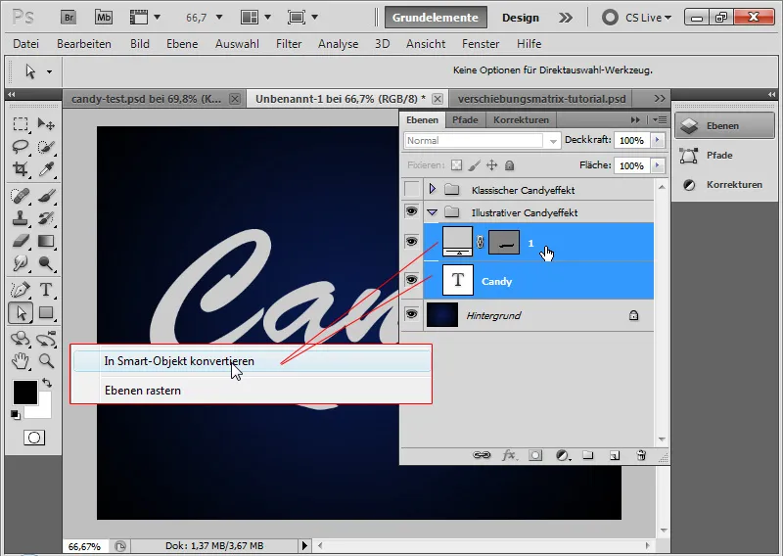Select the Eraser tool
Viewport: 783px width, 556px height.
(x=21, y=241)
